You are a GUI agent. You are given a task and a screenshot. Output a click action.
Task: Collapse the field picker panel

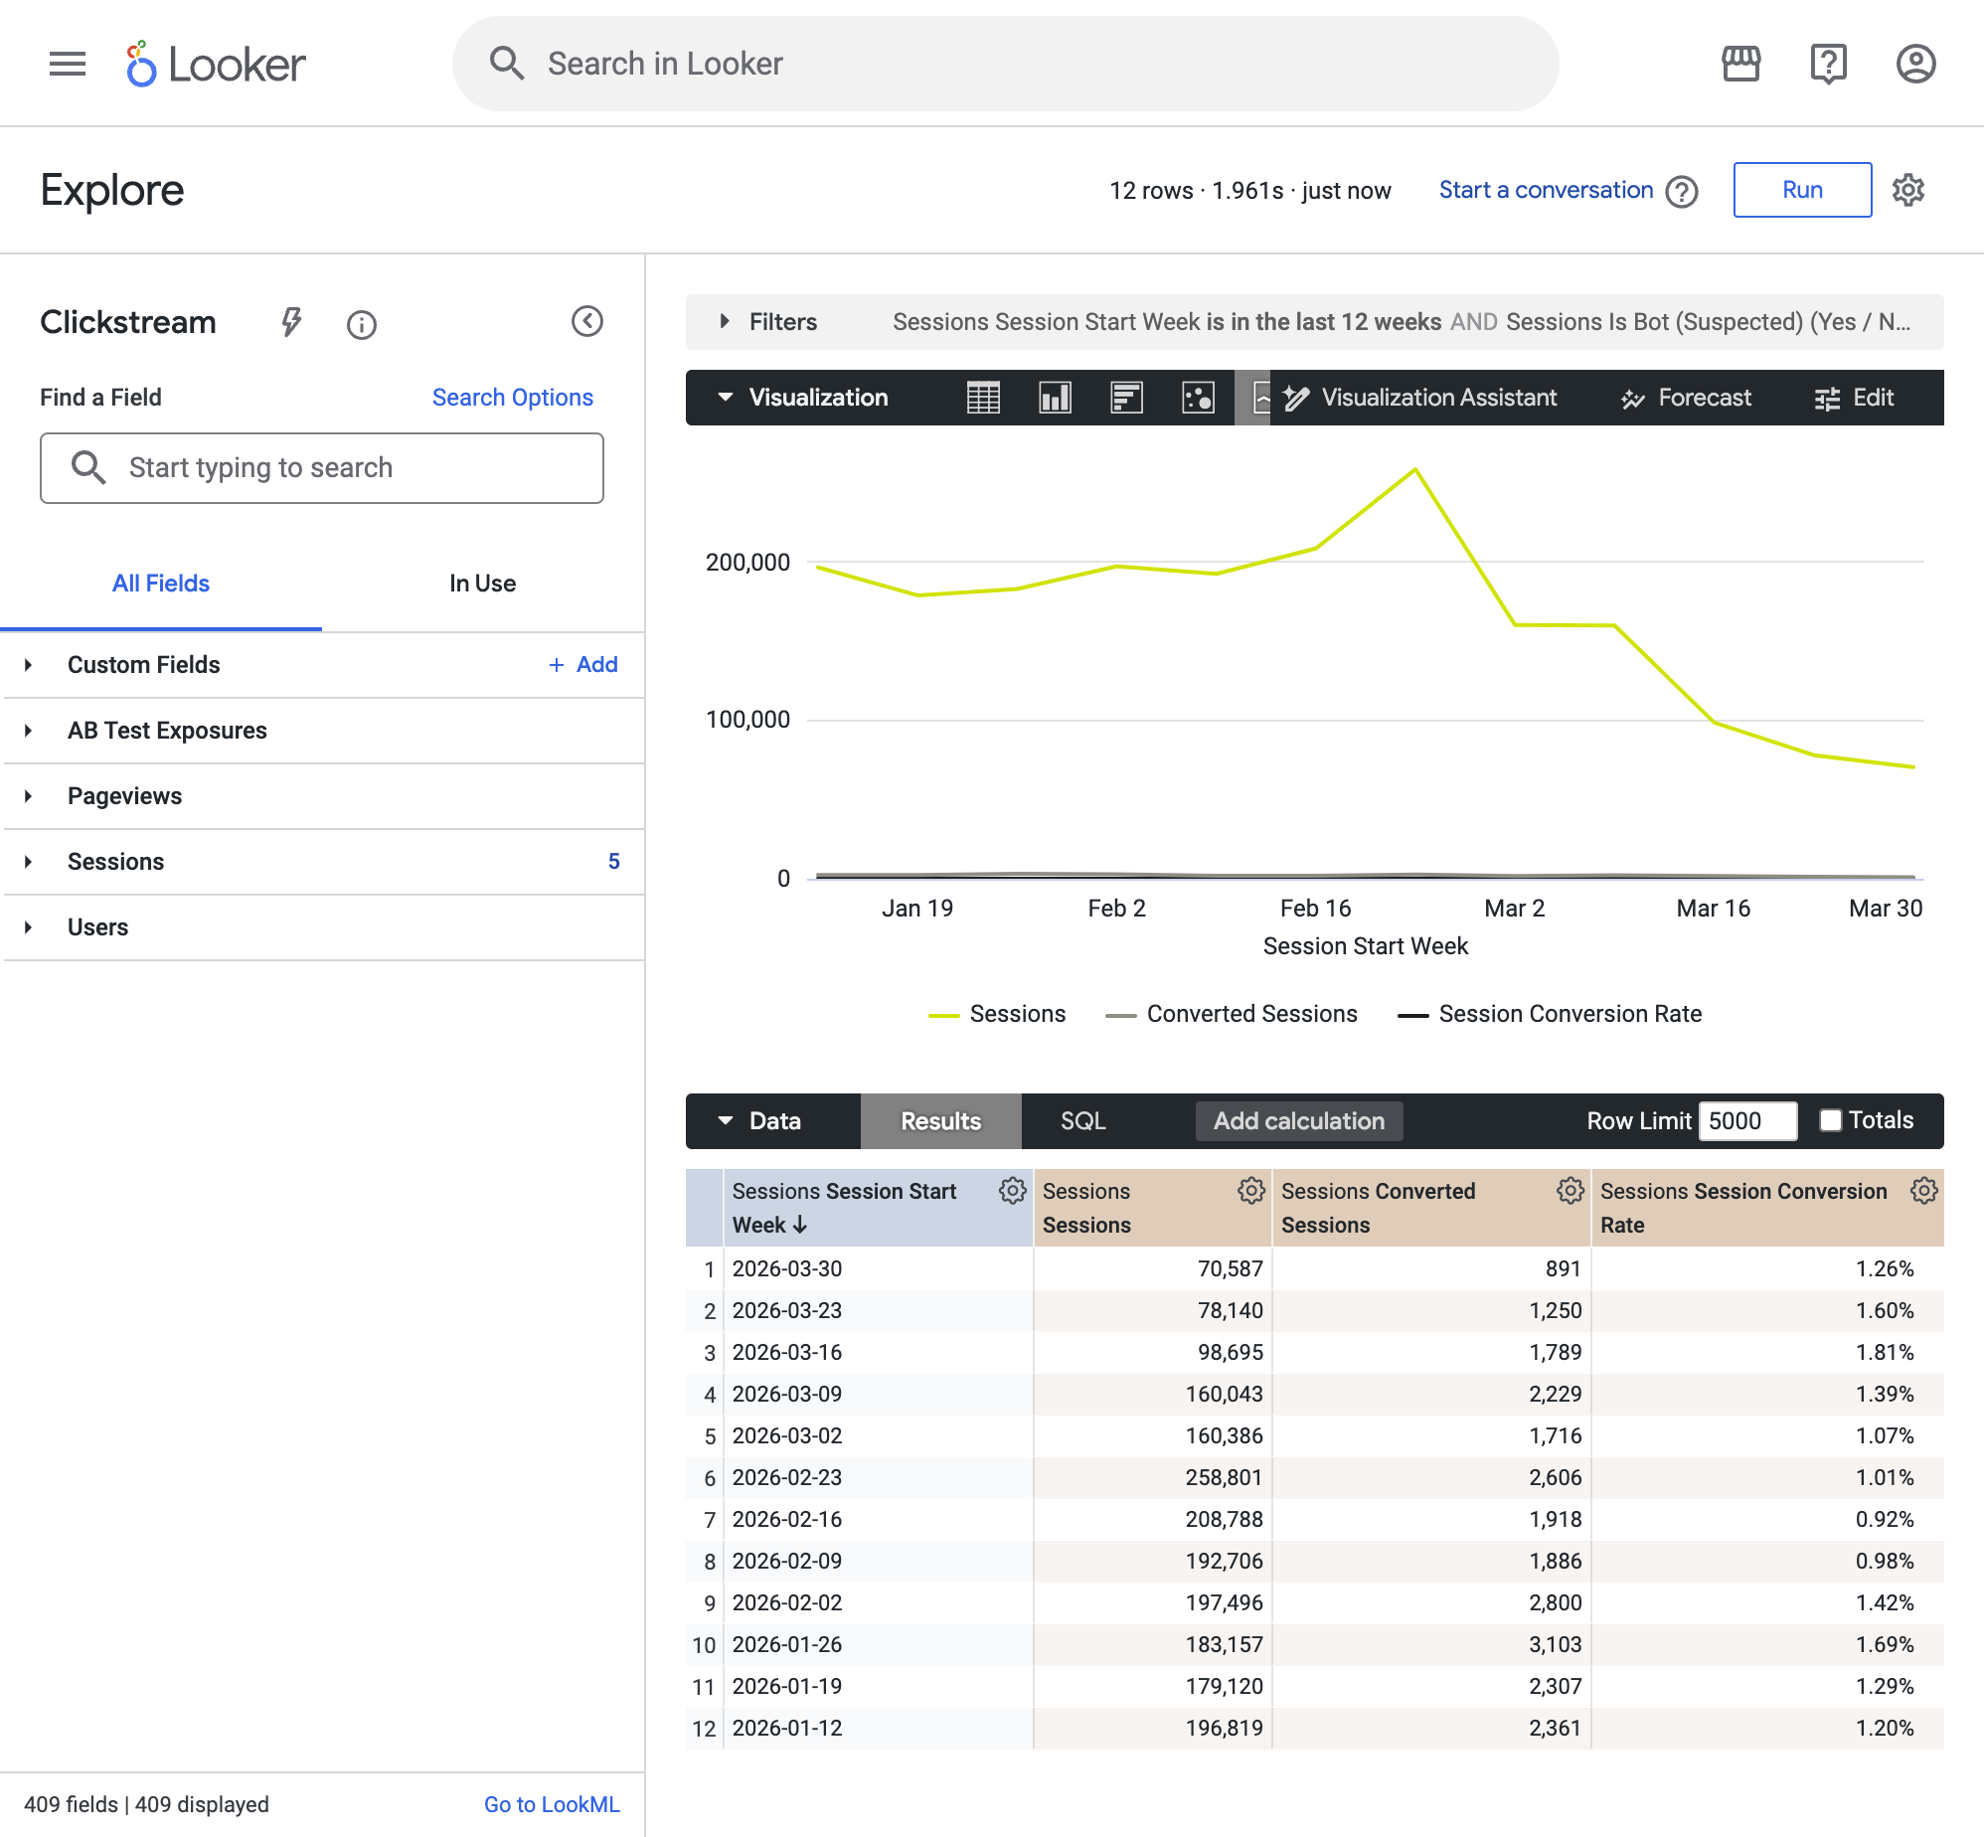587,321
